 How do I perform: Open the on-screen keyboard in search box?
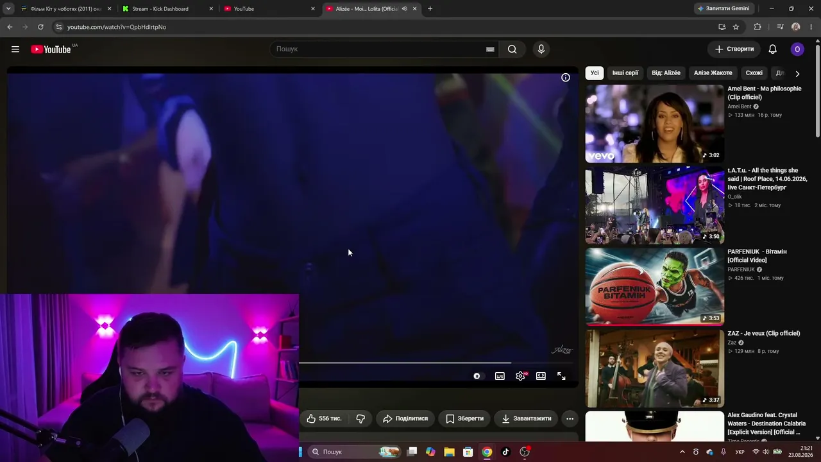[x=490, y=49]
